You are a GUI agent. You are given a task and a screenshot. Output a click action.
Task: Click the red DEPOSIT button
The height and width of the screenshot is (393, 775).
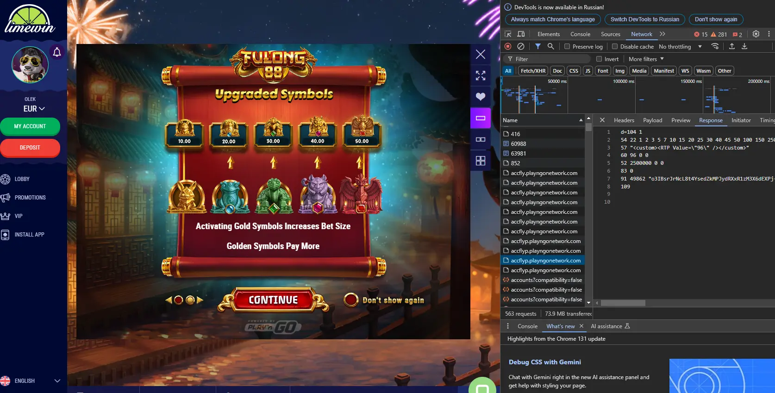click(30, 148)
